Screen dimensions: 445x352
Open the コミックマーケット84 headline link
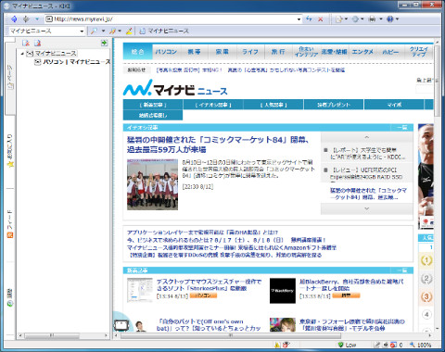pyautogui.click(x=218, y=145)
